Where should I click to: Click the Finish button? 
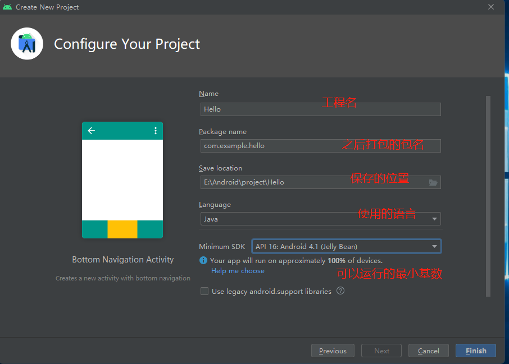click(475, 351)
